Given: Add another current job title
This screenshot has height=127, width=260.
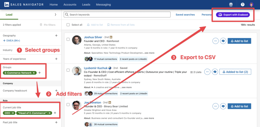Looking at the screenshot, I should 55,113.
